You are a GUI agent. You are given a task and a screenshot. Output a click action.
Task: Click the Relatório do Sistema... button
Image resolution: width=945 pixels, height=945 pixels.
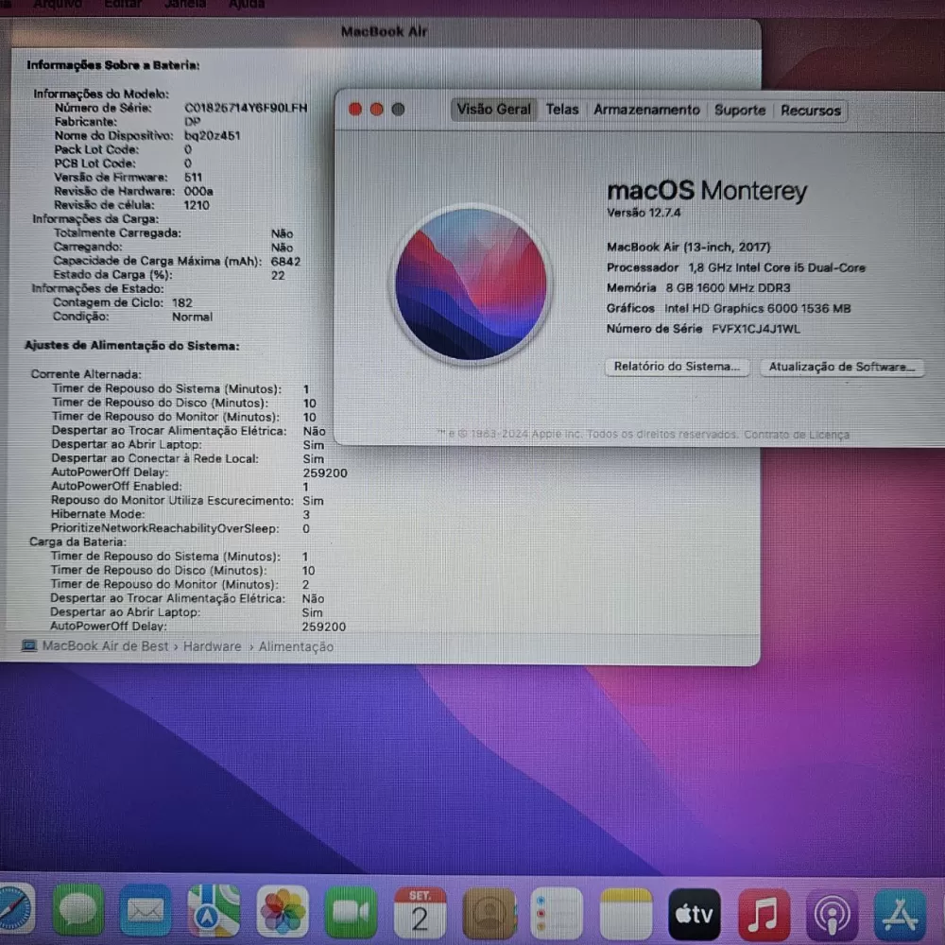click(x=677, y=367)
